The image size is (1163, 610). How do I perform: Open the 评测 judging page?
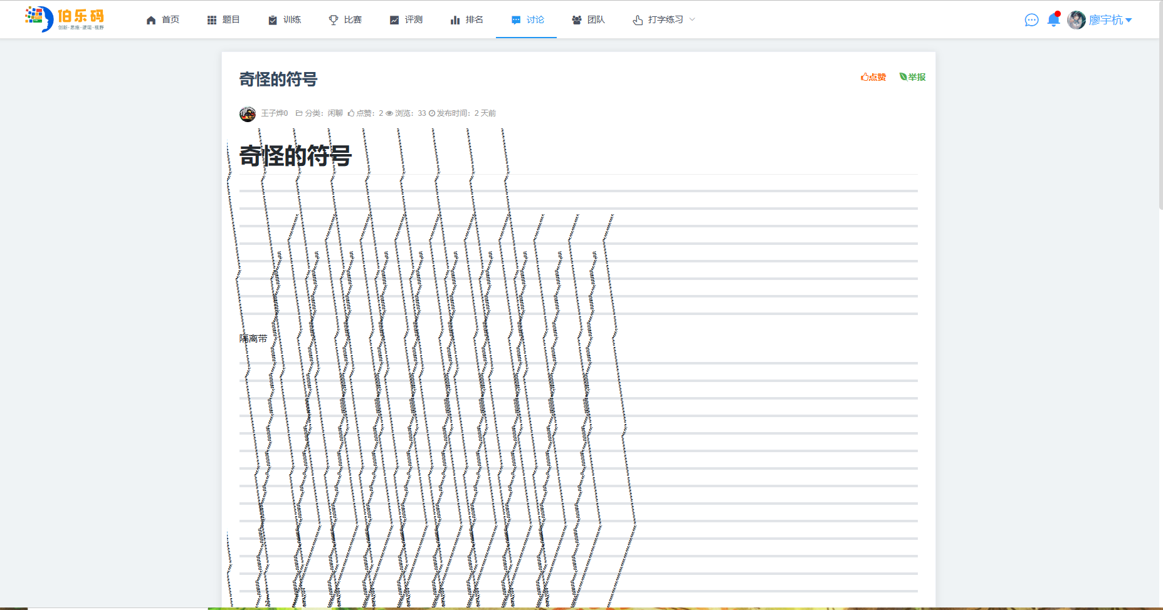coord(406,20)
